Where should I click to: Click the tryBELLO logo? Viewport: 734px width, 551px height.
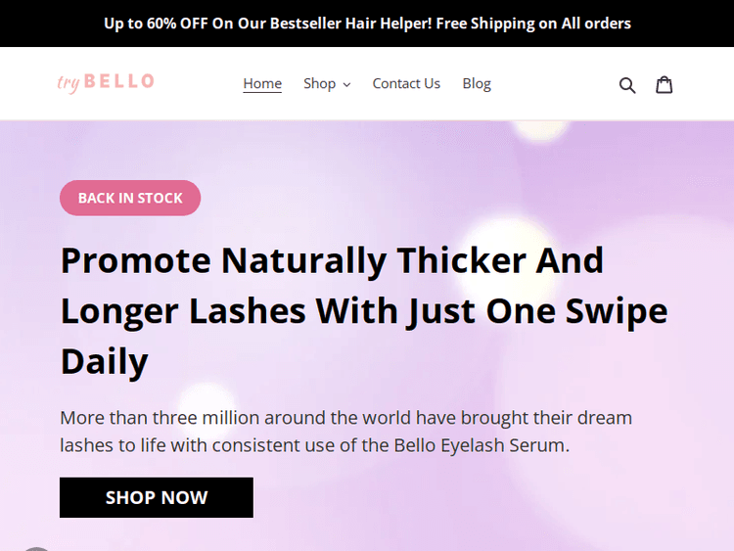(106, 83)
